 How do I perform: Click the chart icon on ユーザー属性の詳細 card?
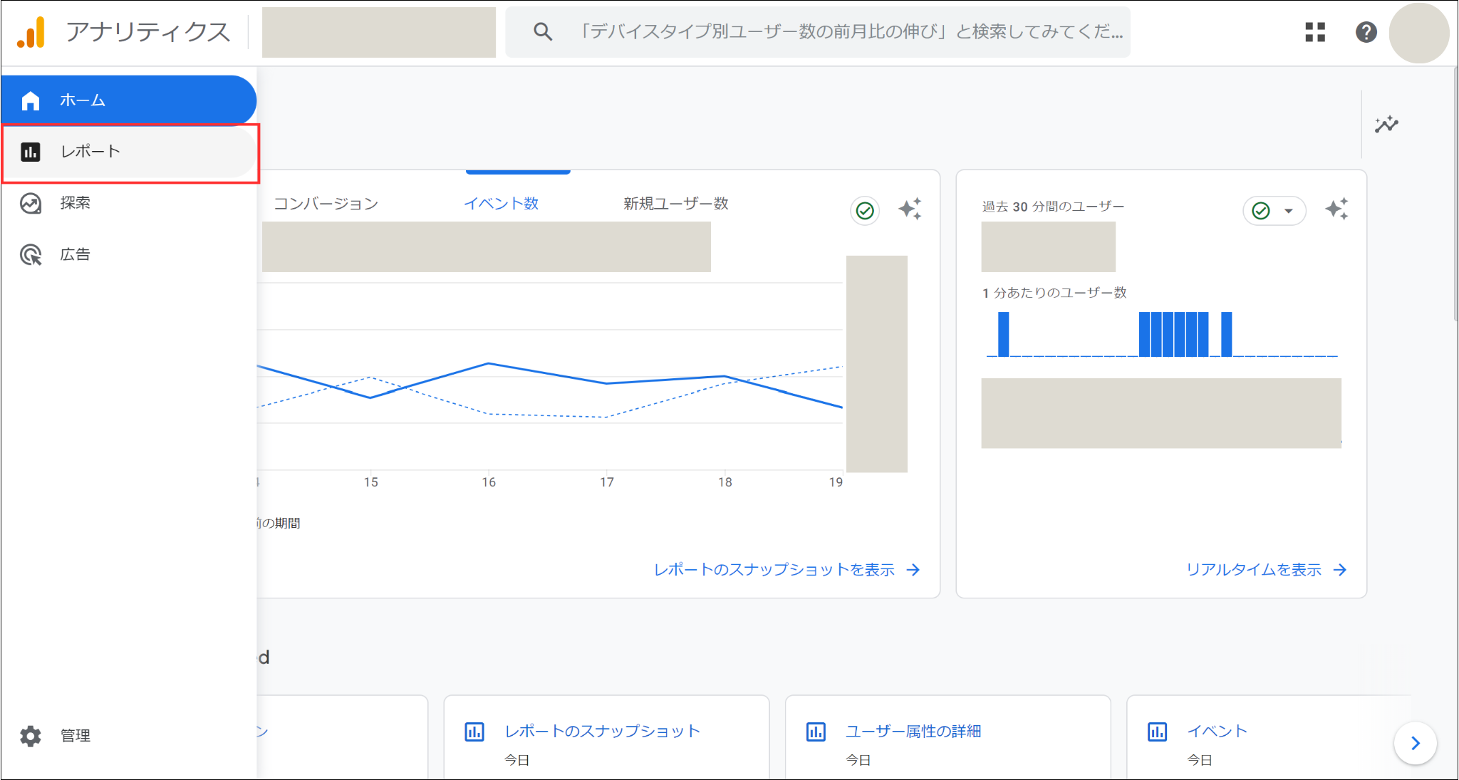coord(816,732)
